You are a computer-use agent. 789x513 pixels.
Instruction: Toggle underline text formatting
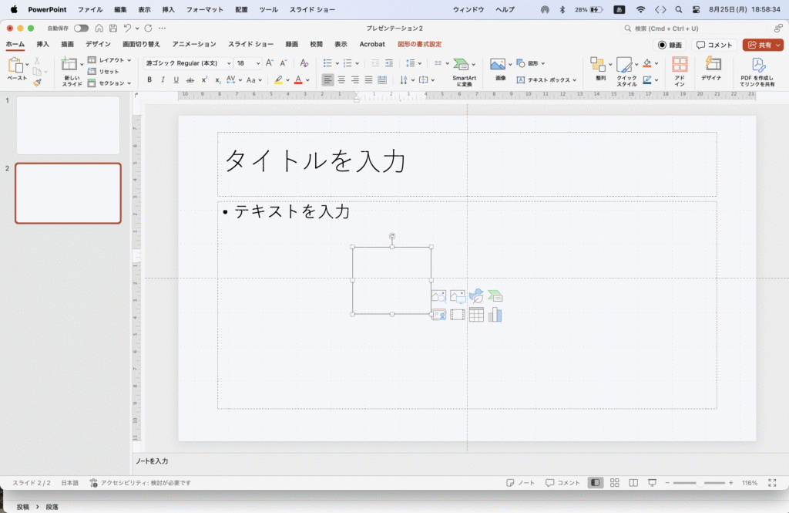point(176,79)
